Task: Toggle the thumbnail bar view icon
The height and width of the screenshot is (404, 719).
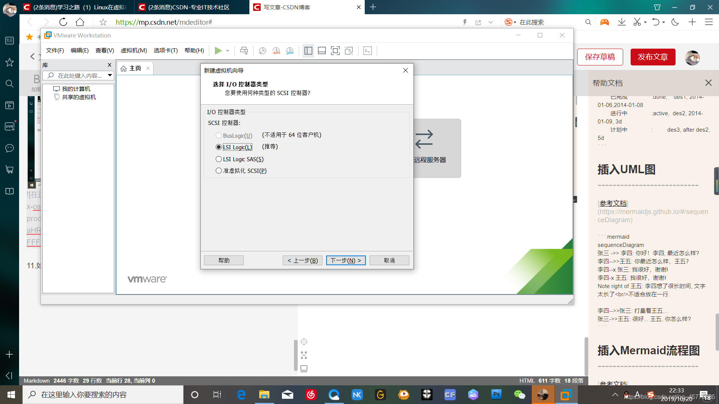Action: [x=322, y=50]
